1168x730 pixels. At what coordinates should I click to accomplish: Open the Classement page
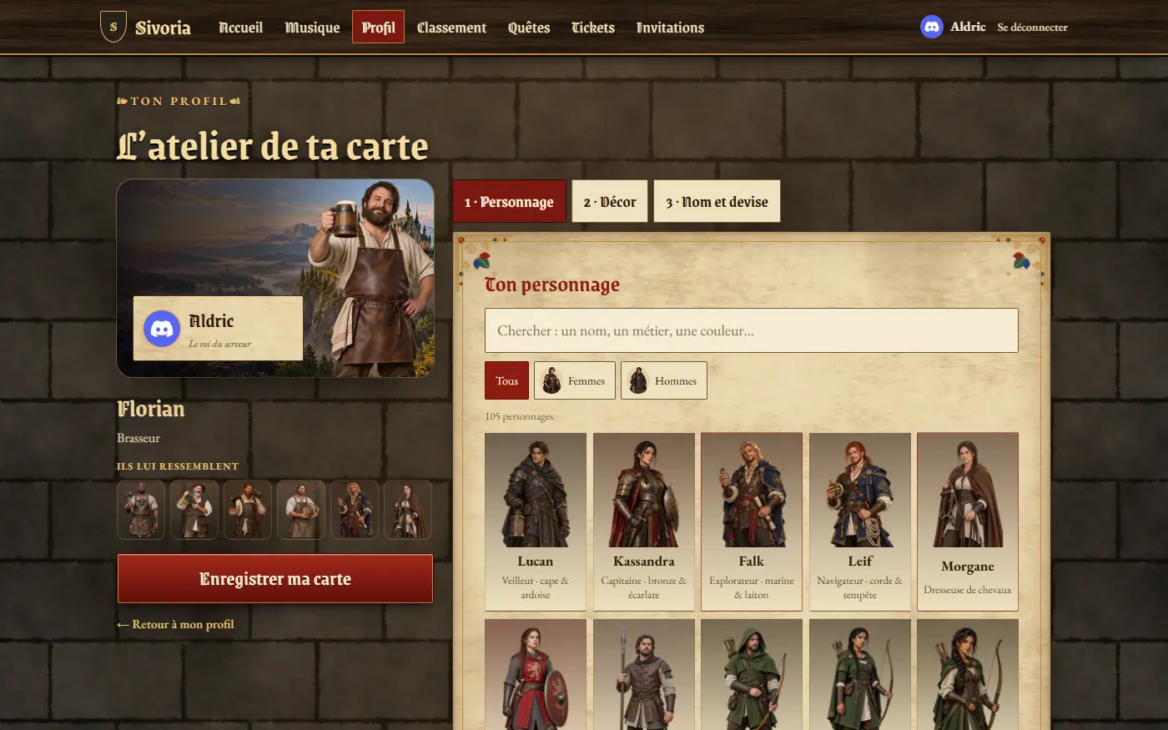click(x=452, y=28)
